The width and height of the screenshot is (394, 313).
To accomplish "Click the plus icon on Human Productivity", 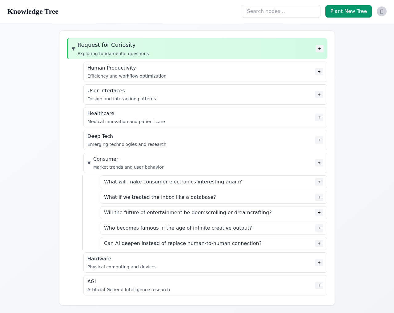I will click(319, 71).
